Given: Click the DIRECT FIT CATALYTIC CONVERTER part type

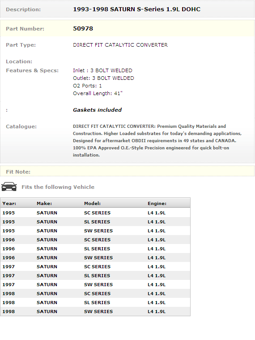Looking at the screenshot, I should point(120,45).
